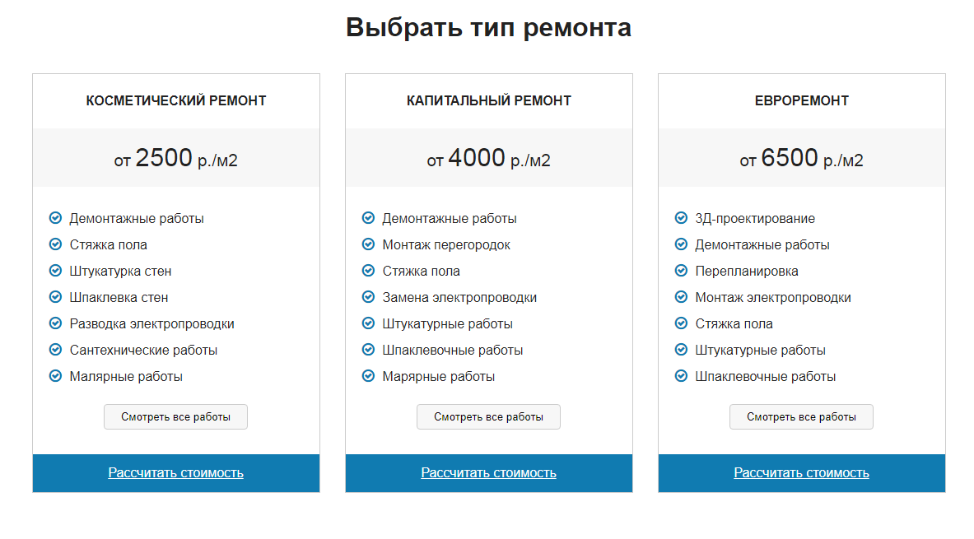Click the checkmark icon beside Демонтажные работы in Косметический ремонт
Image resolution: width=974 pixels, height=539 pixels.
[x=54, y=218]
